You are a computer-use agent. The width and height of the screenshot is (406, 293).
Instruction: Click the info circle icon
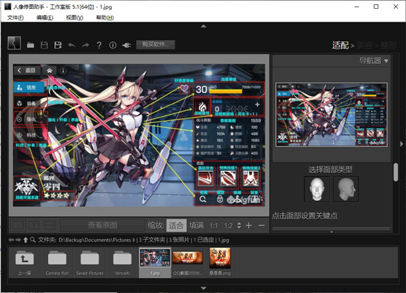(x=112, y=45)
